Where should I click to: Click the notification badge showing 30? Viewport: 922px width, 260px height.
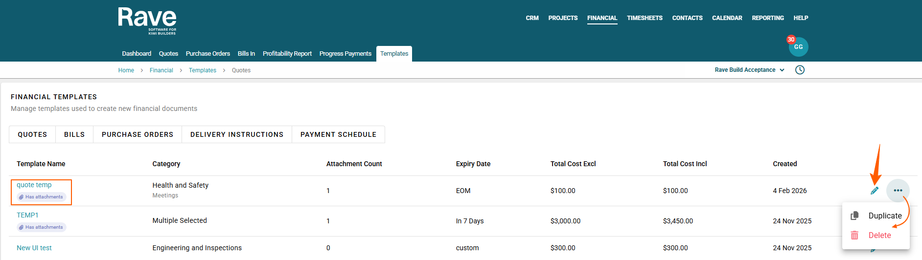(x=791, y=40)
